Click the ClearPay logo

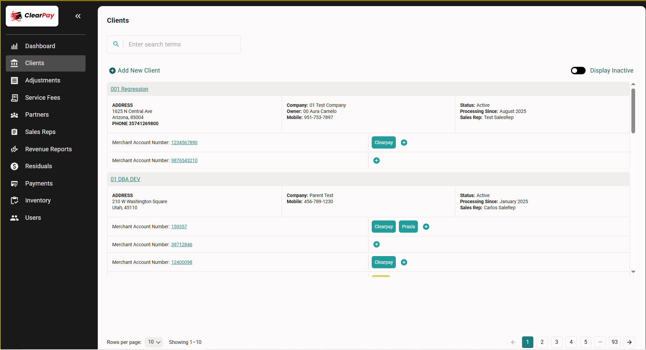[32, 16]
